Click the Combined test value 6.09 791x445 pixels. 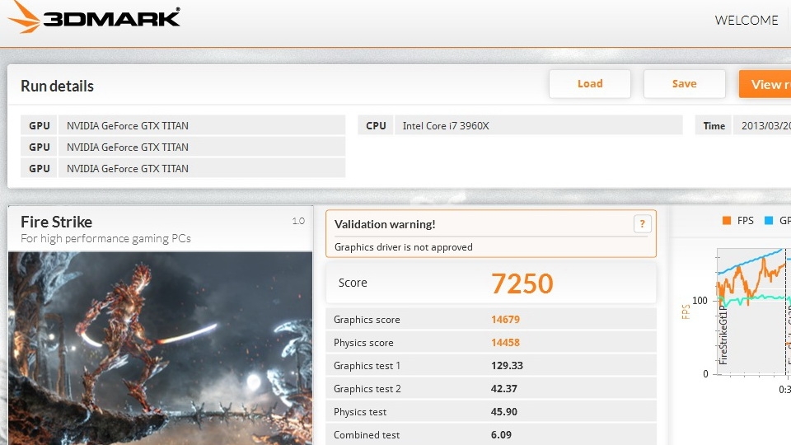tap(501, 435)
